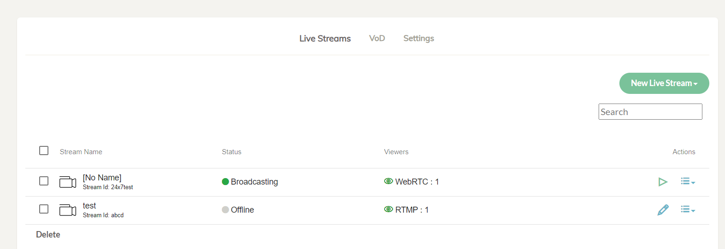Click the green Broadcasting status dot

226,182
